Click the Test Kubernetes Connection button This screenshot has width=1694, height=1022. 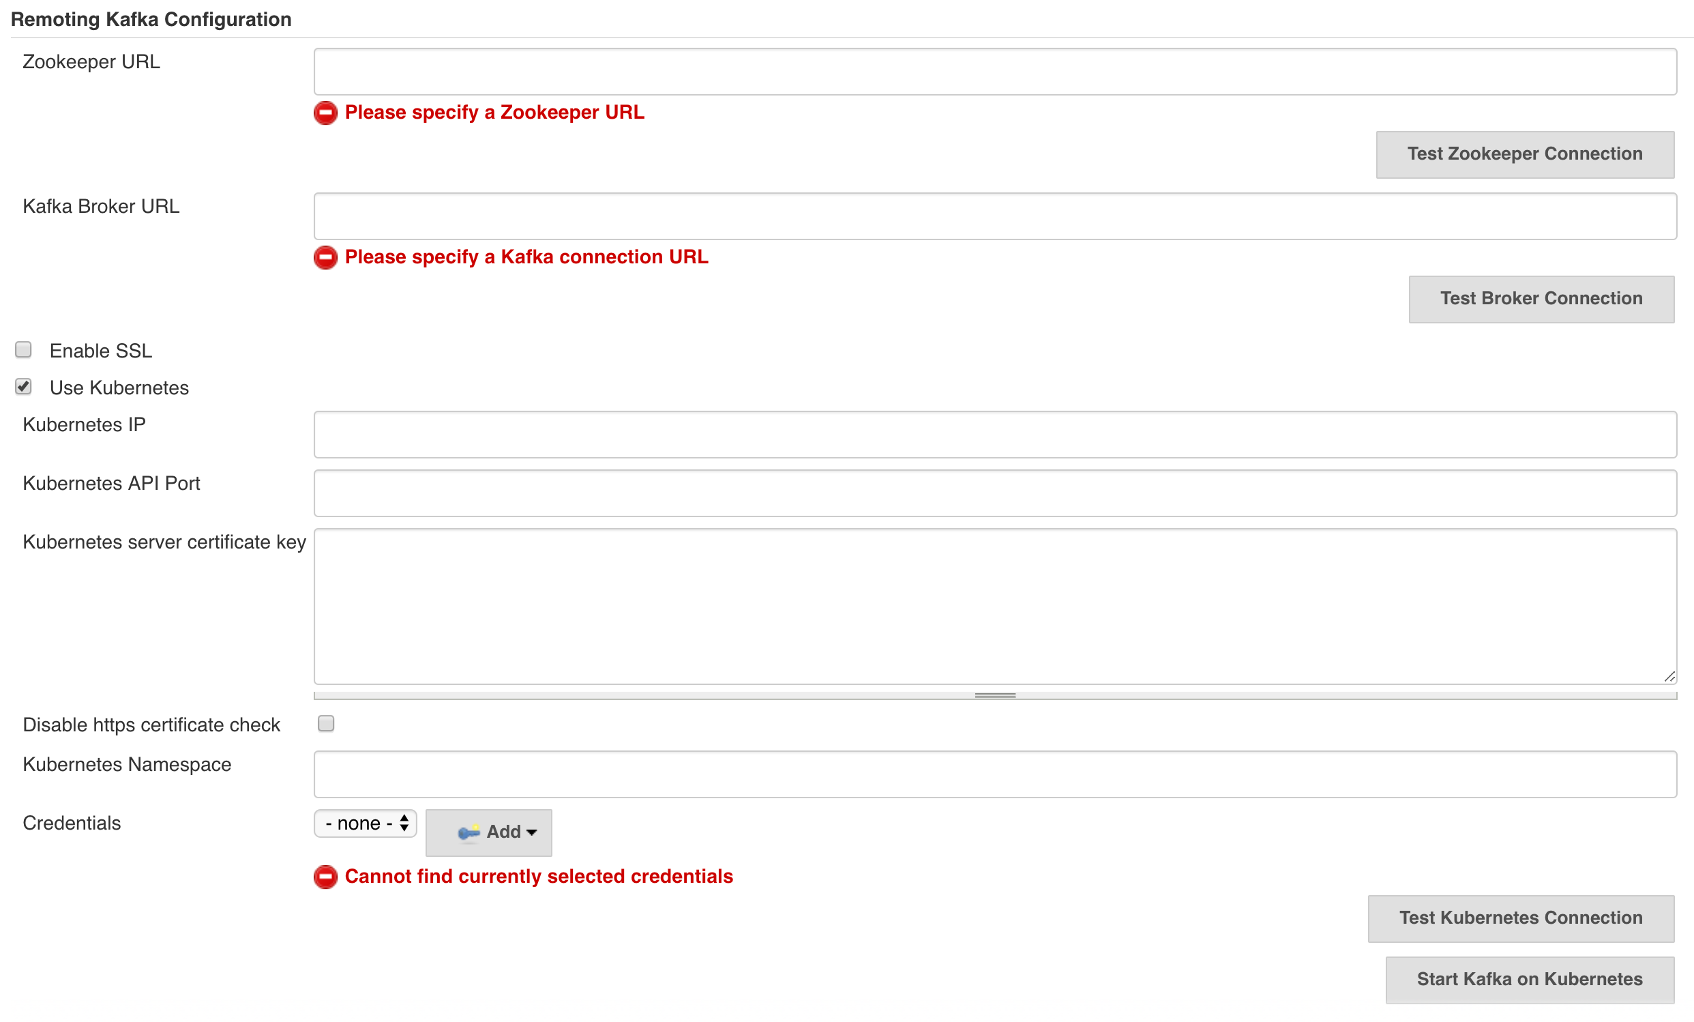(1522, 918)
